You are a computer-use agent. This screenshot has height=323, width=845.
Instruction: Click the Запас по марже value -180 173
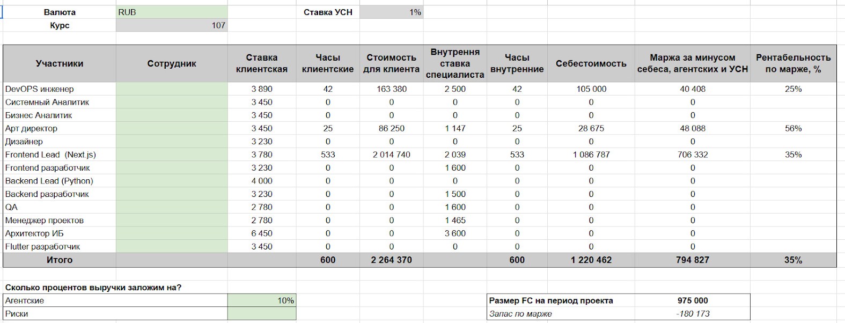(x=692, y=314)
